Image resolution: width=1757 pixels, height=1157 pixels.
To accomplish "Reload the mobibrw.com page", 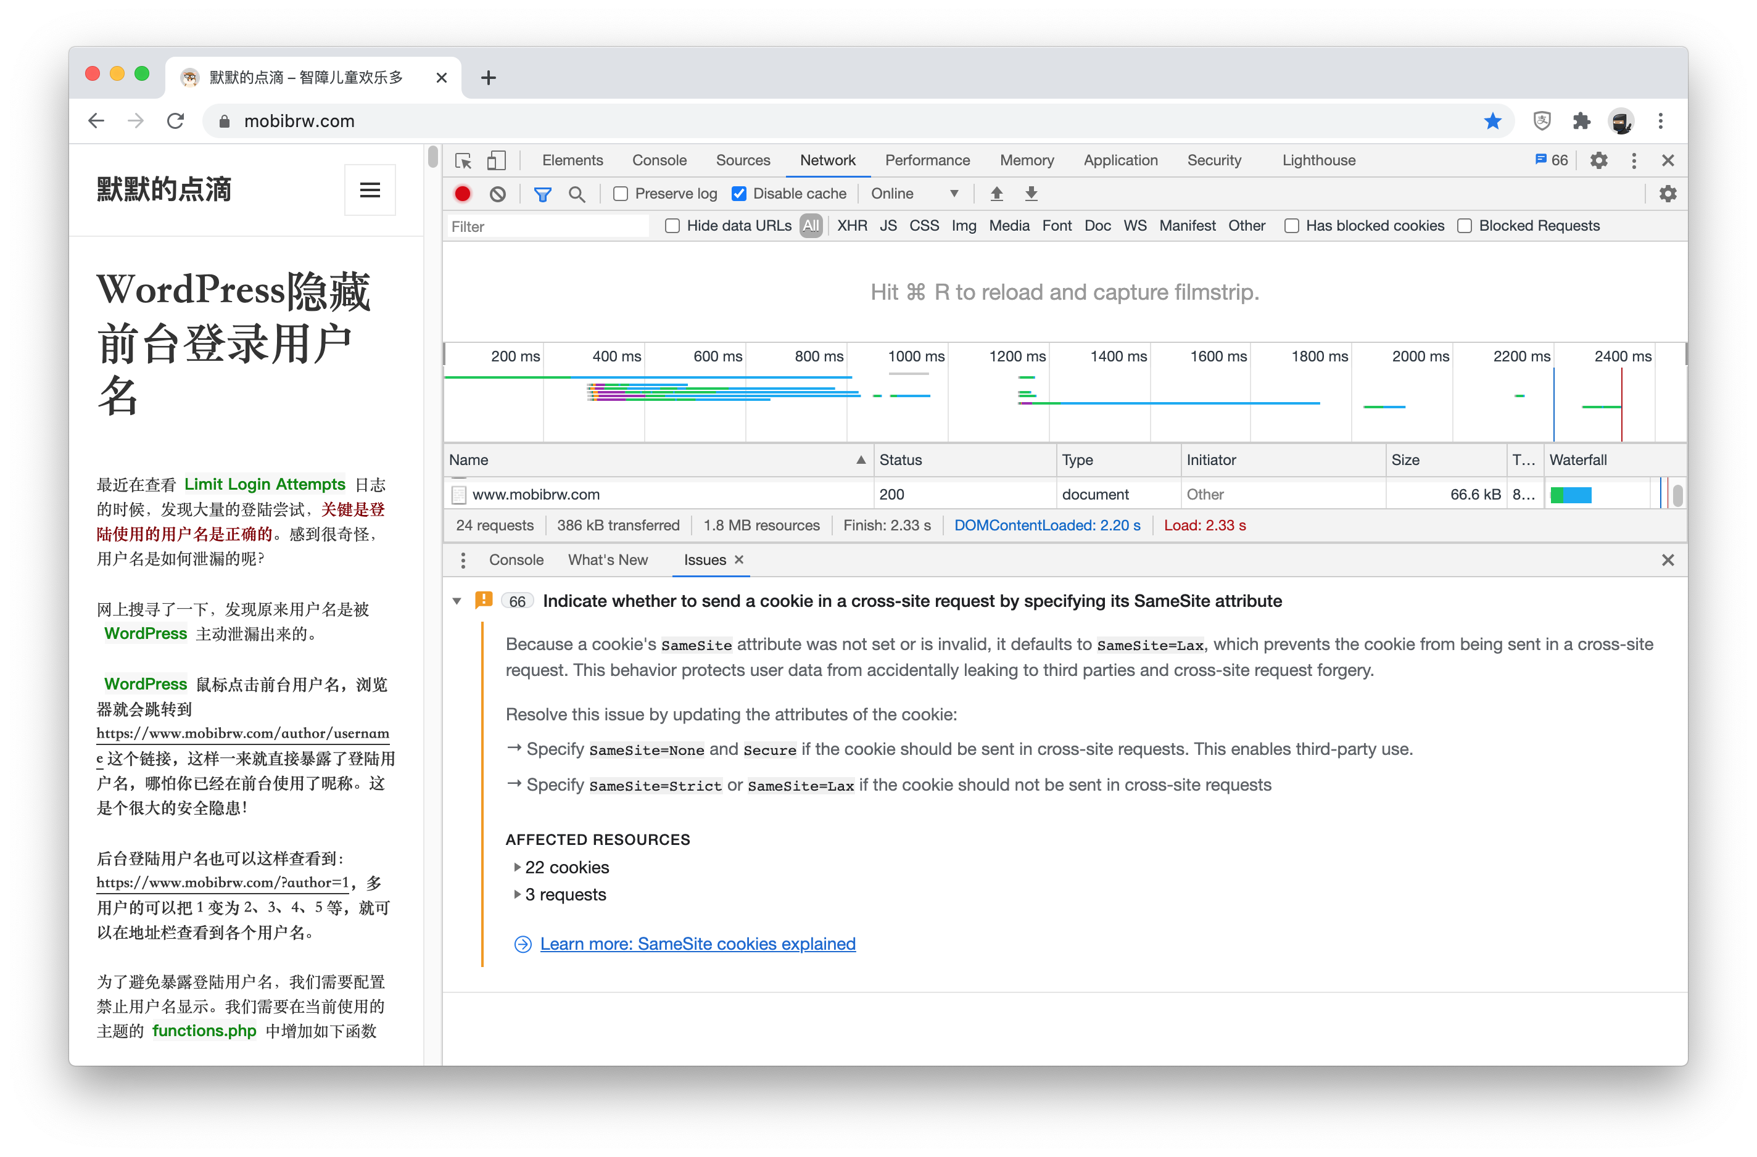I will tap(176, 121).
